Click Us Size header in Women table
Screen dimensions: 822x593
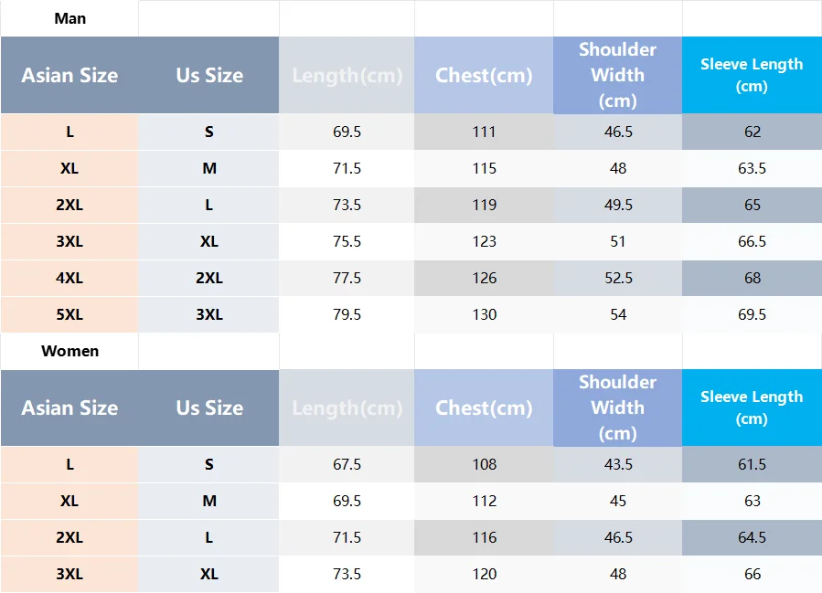[x=209, y=408]
